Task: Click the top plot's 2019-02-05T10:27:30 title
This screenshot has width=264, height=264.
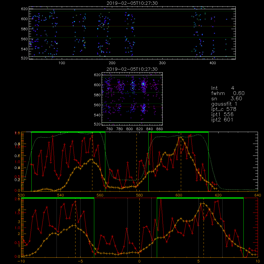Action: [x=132, y=3]
